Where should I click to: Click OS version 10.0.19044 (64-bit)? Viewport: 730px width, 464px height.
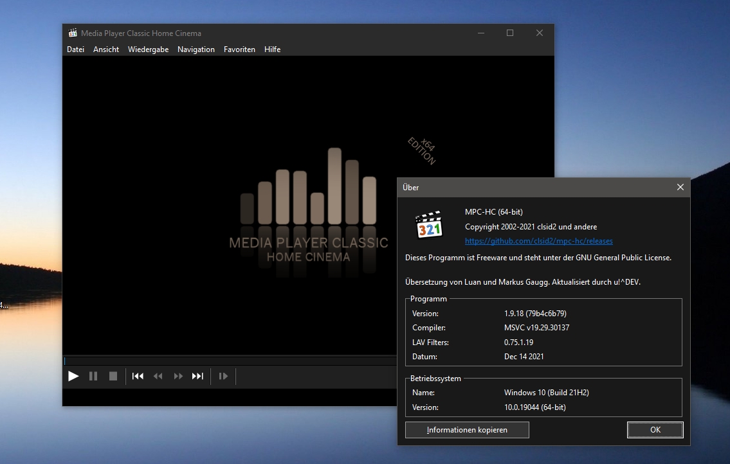point(535,407)
